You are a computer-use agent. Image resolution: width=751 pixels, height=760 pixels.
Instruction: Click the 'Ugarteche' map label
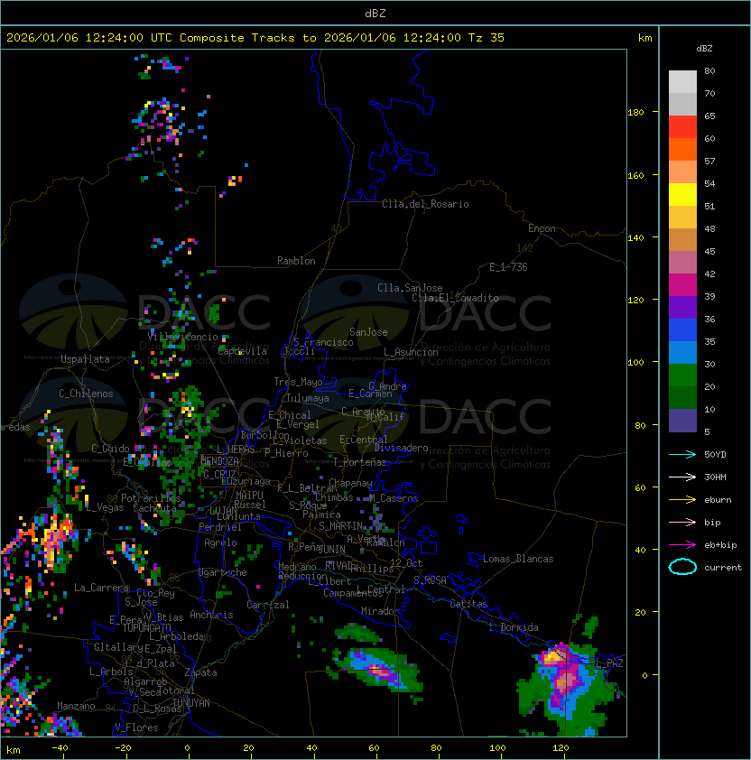(223, 572)
